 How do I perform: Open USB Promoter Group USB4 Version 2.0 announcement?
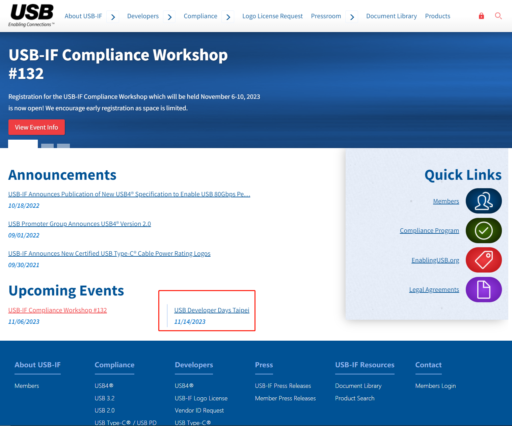tap(80, 224)
